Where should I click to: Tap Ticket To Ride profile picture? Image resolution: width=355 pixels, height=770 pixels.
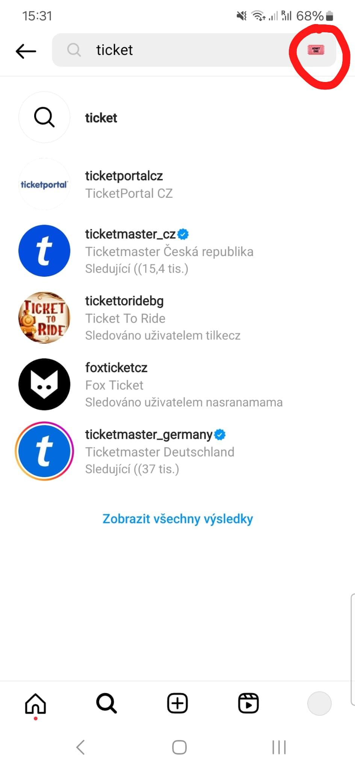click(x=44, y=318)
